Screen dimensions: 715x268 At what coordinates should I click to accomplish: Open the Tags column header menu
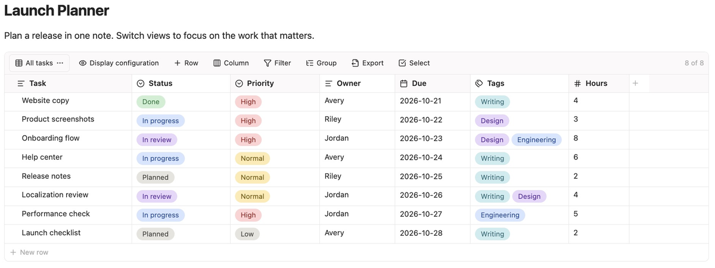tap(520, 83)
